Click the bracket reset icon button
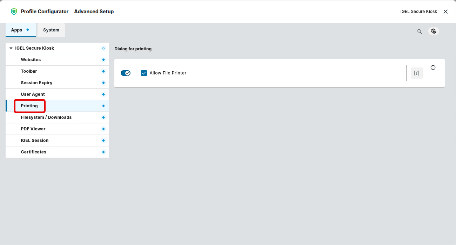The image size is (456, 245). [x=417, y=73]
